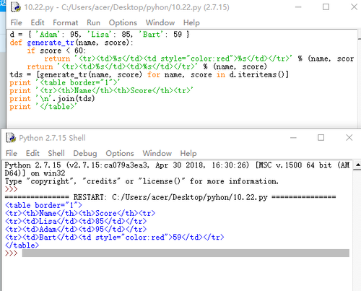Open Help menu in Python Shell window
This screenshot has height=291, width=361.
tap(188, 153)
